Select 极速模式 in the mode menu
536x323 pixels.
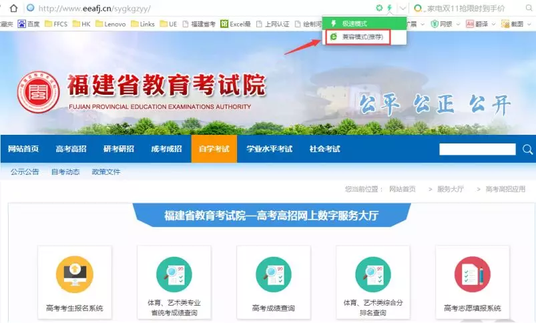[364, 23]
